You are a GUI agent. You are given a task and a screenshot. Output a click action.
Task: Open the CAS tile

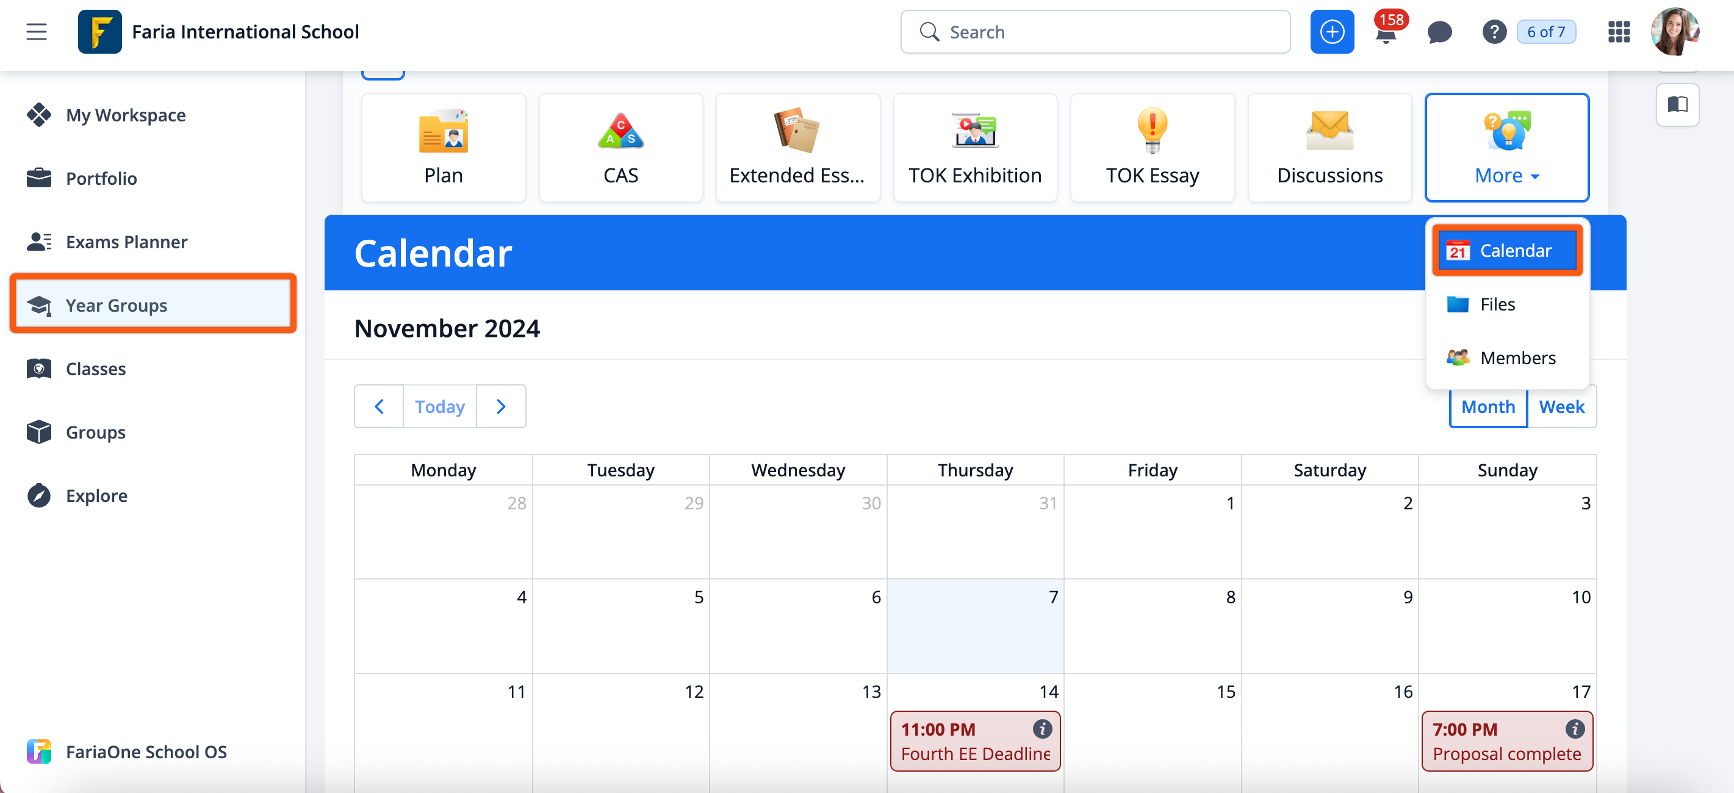(x=620, y=148)
